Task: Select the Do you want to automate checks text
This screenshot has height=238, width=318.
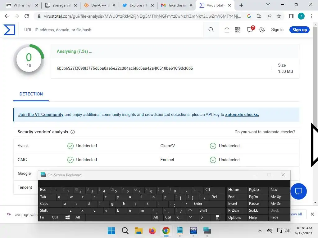Action: point(265,132)
